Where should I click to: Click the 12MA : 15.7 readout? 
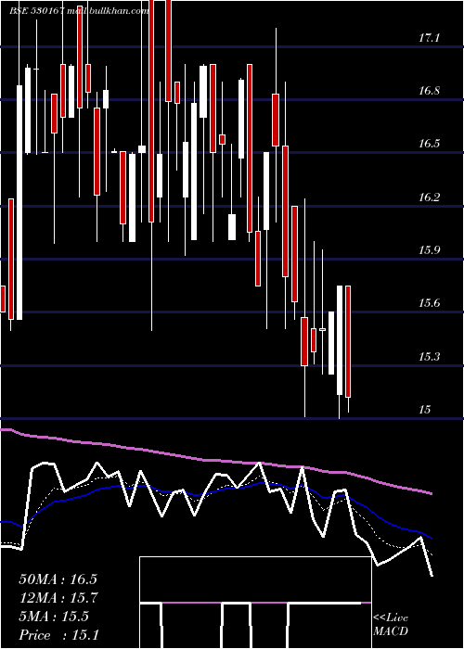(58, 598)
